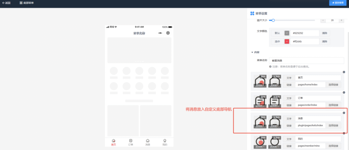Click 选择链接 for the 我的 item
This screenshot has width=349, height=150.
333,146
